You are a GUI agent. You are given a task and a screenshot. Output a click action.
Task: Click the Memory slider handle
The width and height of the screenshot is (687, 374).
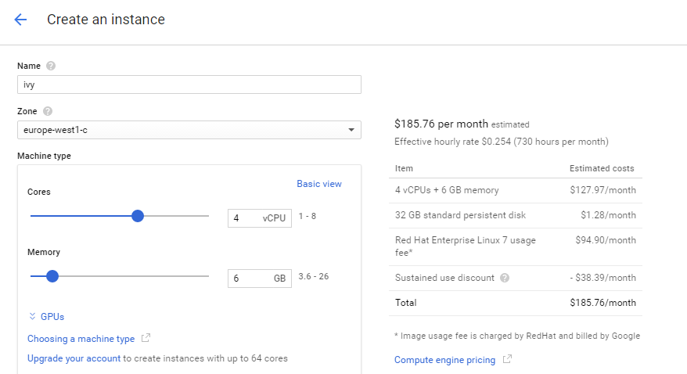coord(52,276)
